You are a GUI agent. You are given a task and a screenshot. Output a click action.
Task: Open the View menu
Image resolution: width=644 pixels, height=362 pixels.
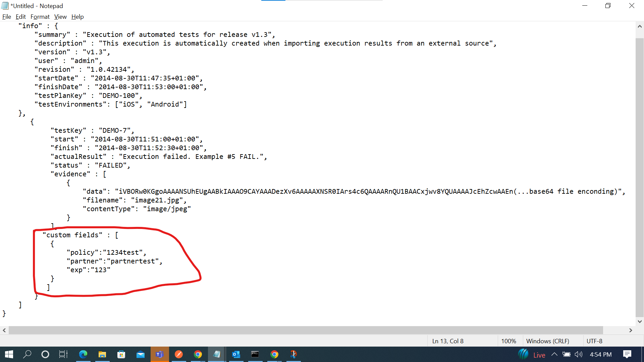[60, 17]
